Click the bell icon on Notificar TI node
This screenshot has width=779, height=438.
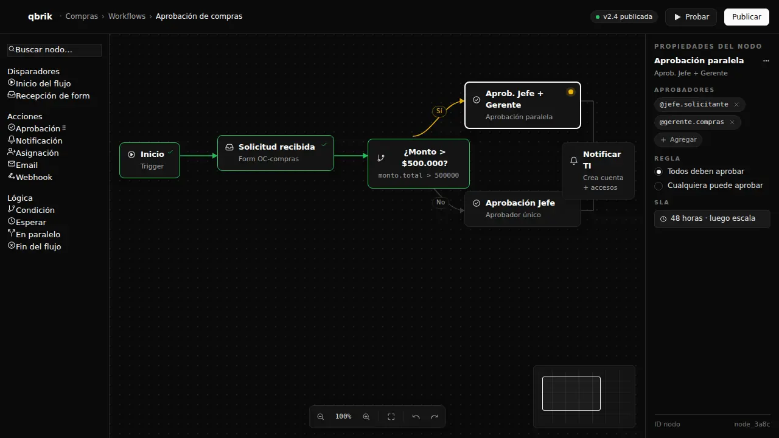573,161
